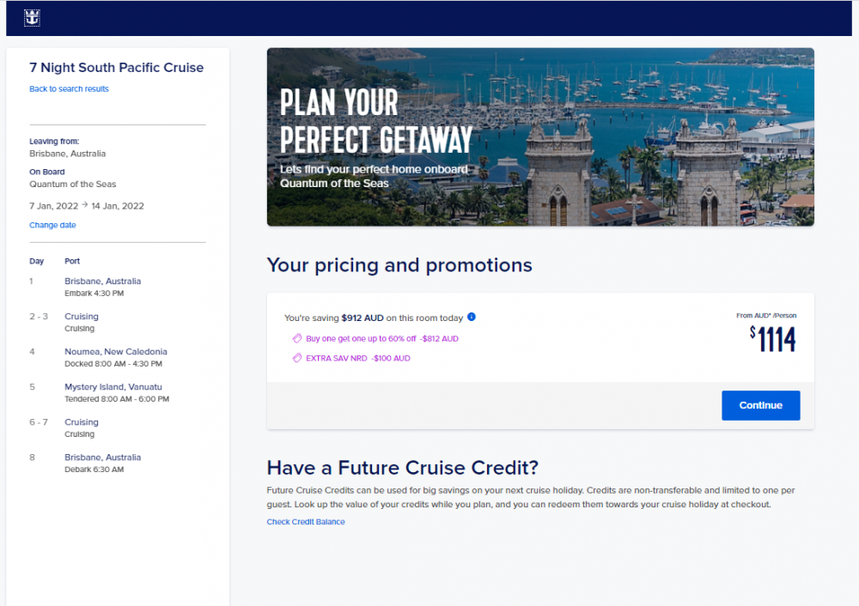This screenshot has width=859, height=606.
Task: Continue with the $1114 room price
Action: [x=760, y=405]
